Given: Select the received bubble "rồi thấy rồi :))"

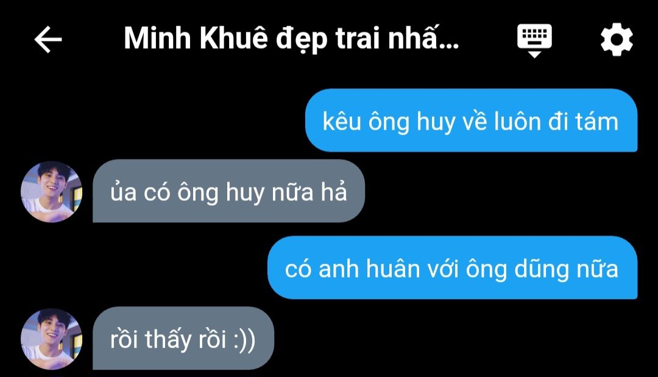Looking at the screenshot, I should (x=183, y=339).
